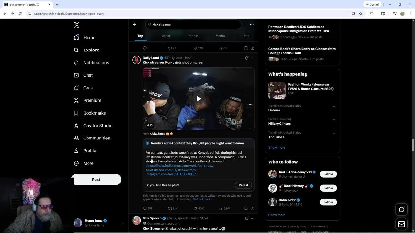This screenshot has width=415, height=233.
Task: Bookmark this tab with star icon
Action: tap(361, 14)
